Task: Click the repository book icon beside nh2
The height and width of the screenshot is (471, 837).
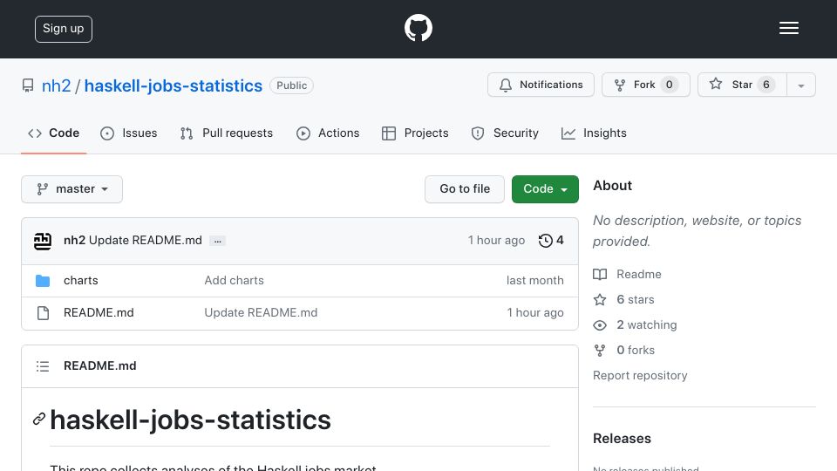Action: tap(28, 85)
